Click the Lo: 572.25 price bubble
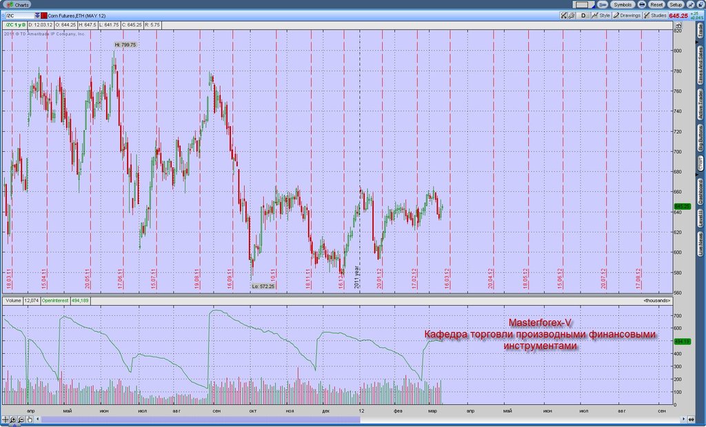 coord(263,286)
